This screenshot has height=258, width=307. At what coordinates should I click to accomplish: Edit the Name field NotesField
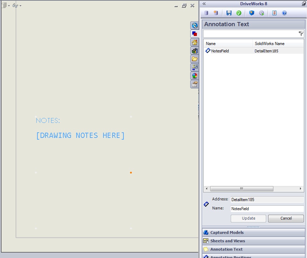[267, 209]
